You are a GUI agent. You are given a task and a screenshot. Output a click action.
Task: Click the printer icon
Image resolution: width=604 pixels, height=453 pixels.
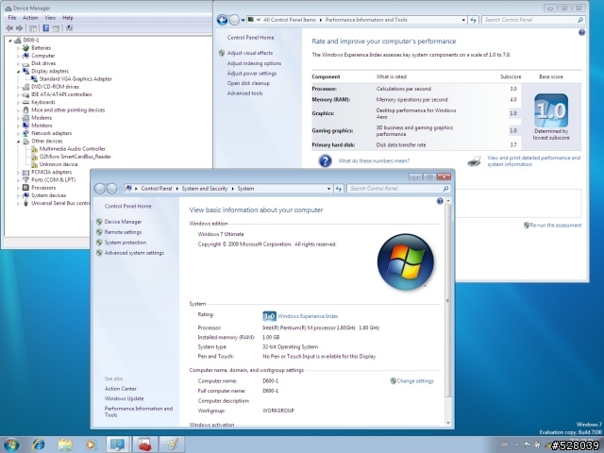coord(474,161)
